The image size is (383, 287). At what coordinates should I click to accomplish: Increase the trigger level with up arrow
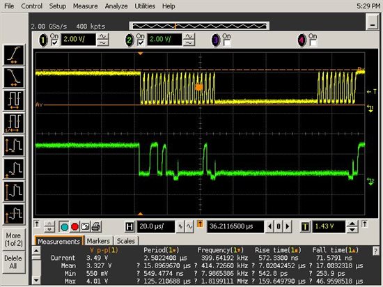point(352,224)
